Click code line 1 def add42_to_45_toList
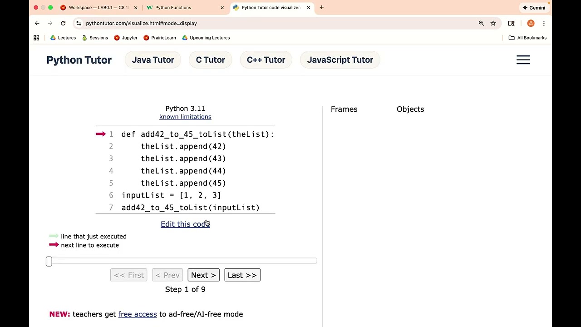The width and height of the screenshot is (581, 327). click(x=198, y=134)
